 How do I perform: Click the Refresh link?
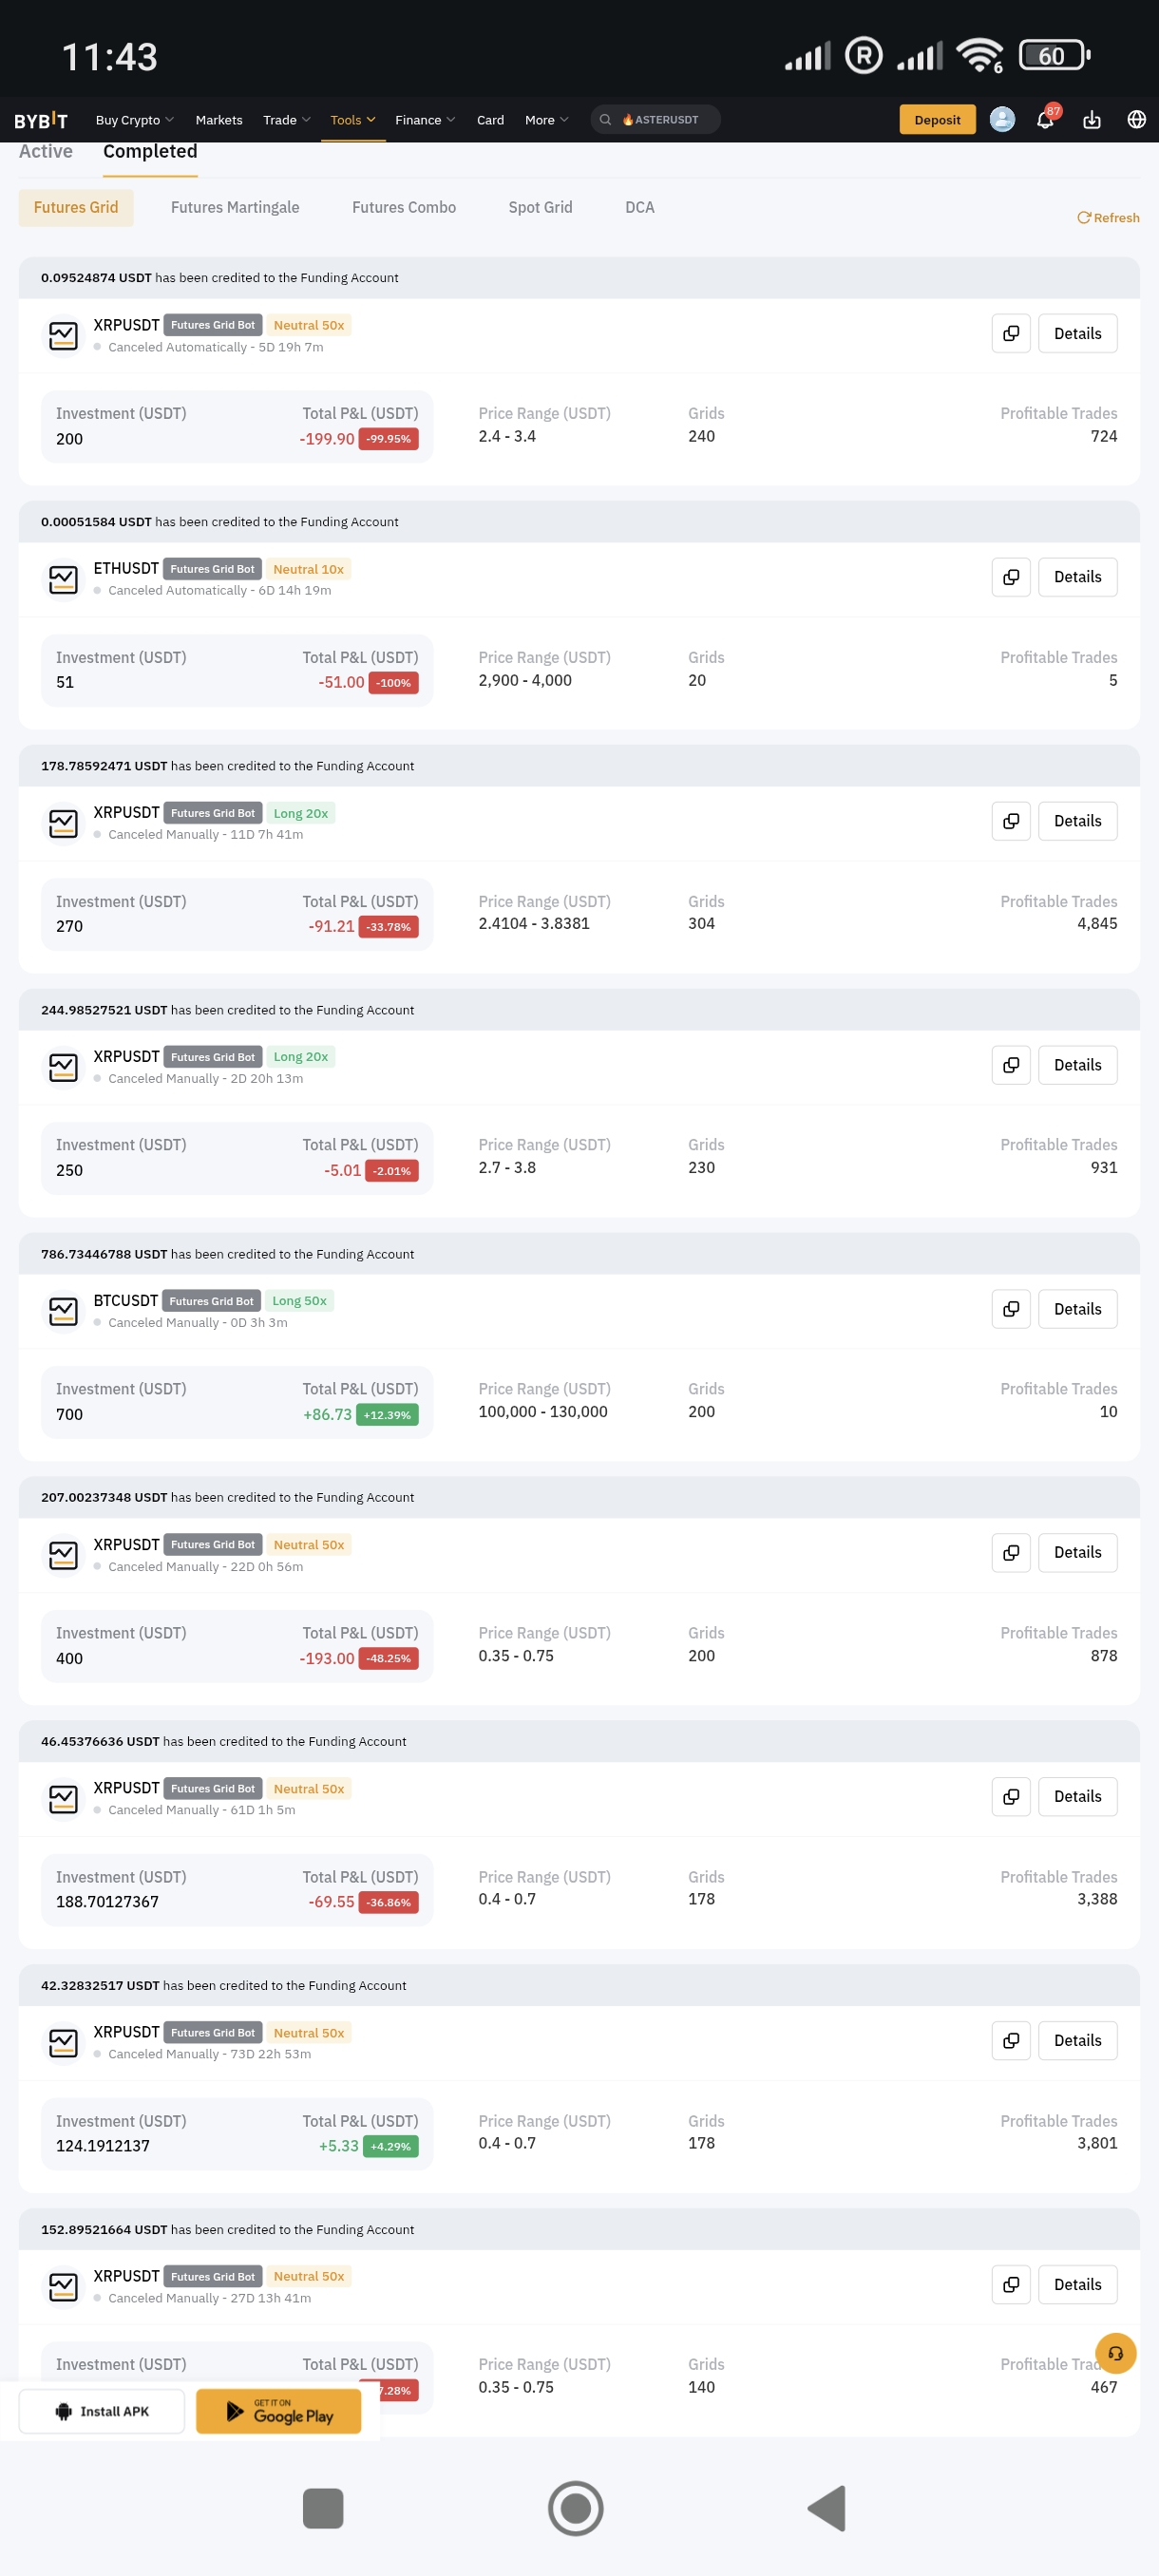tap(1108, 218)
